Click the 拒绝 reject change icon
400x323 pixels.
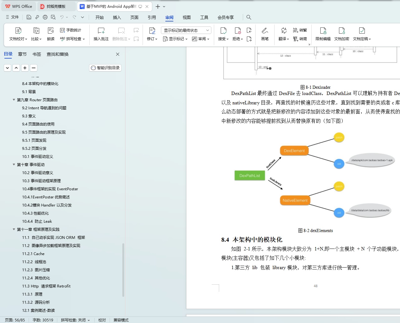click(238, 31)
